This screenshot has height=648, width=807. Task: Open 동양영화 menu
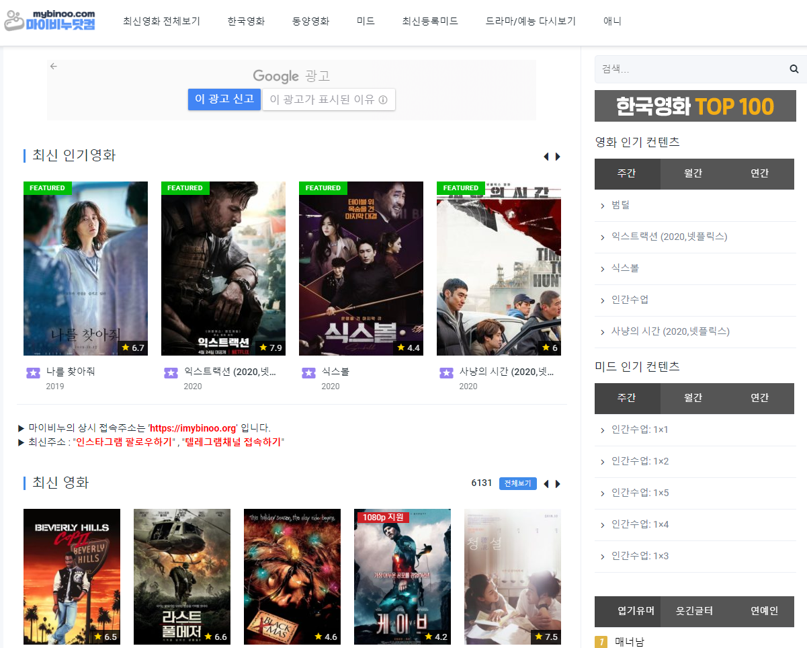[310, 21]
